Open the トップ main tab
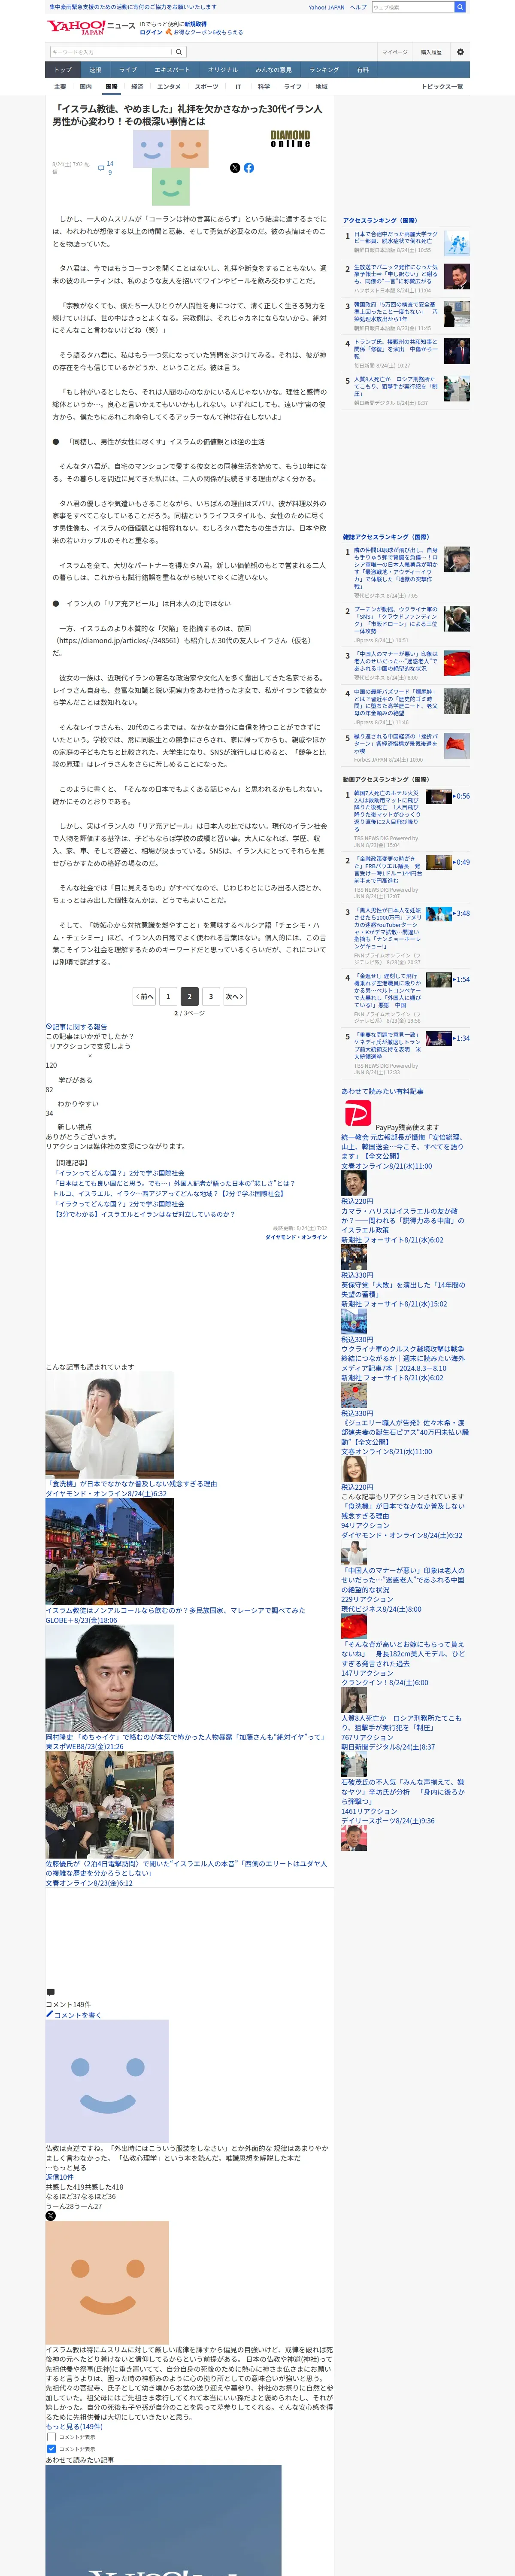 point(63,70)
